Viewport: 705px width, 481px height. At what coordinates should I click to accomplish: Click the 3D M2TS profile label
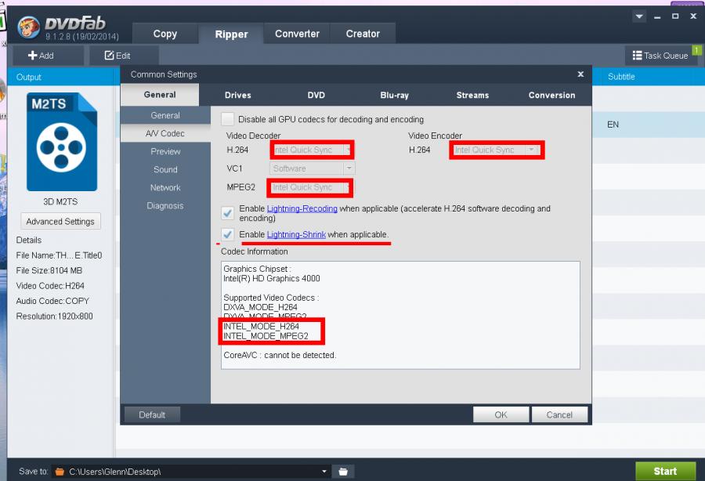[x=60, y=201]
